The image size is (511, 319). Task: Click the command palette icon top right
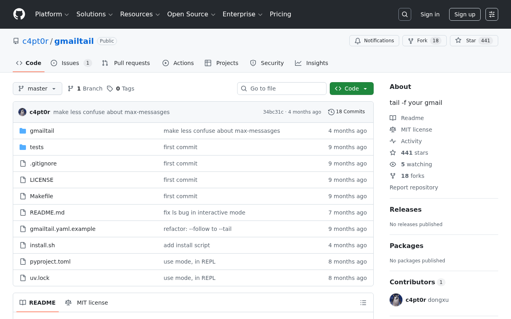[x=491, y=14]
